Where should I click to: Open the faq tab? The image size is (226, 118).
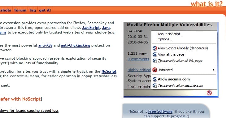pyautogui.click(x=33, y=10)
